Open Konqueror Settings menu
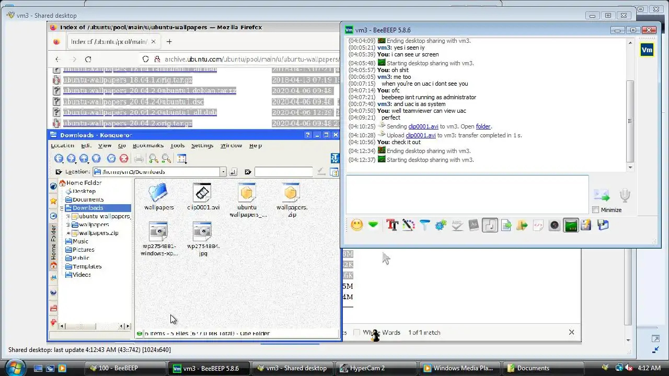 pyautogui.click(x=202, y=146)
